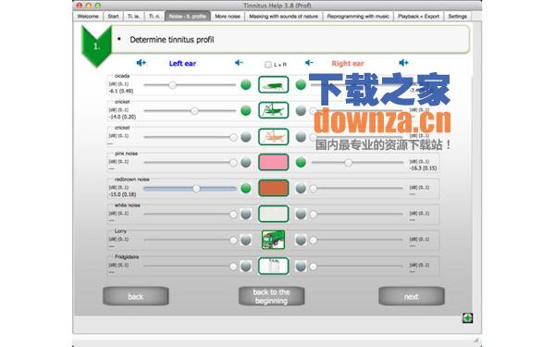Open the Playback + Export tab
This screenshot has width=555, height=347.
coord(418,17)
